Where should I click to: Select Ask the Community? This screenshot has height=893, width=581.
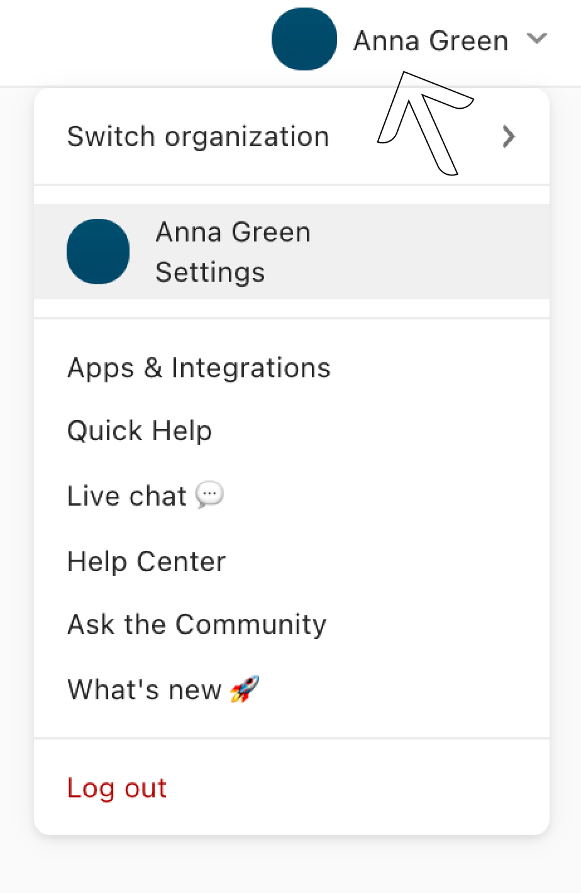pyautogui.click(x=197, y=625)
